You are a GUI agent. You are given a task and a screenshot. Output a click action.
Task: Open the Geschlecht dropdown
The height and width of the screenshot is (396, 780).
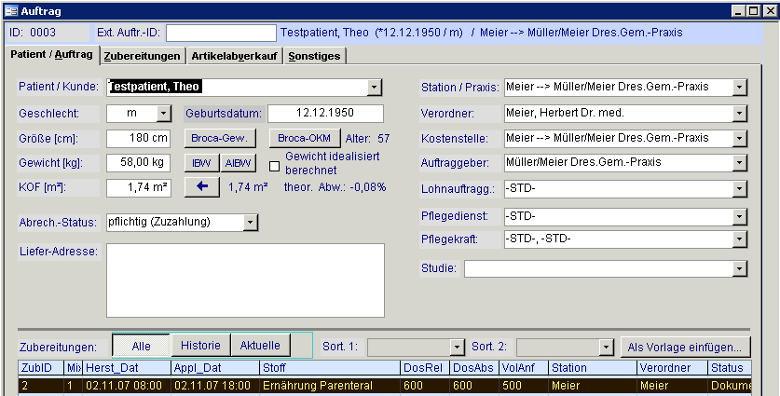[164, 114]
